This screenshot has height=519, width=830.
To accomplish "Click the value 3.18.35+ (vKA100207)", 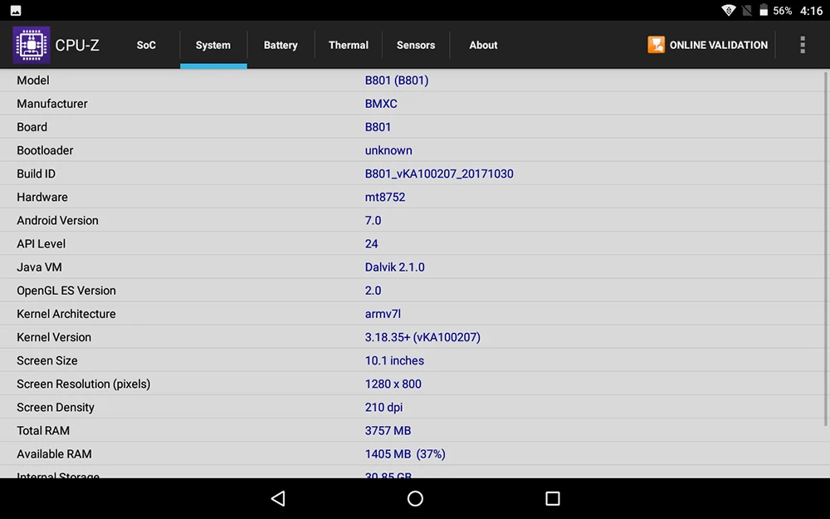I will 422,337.
